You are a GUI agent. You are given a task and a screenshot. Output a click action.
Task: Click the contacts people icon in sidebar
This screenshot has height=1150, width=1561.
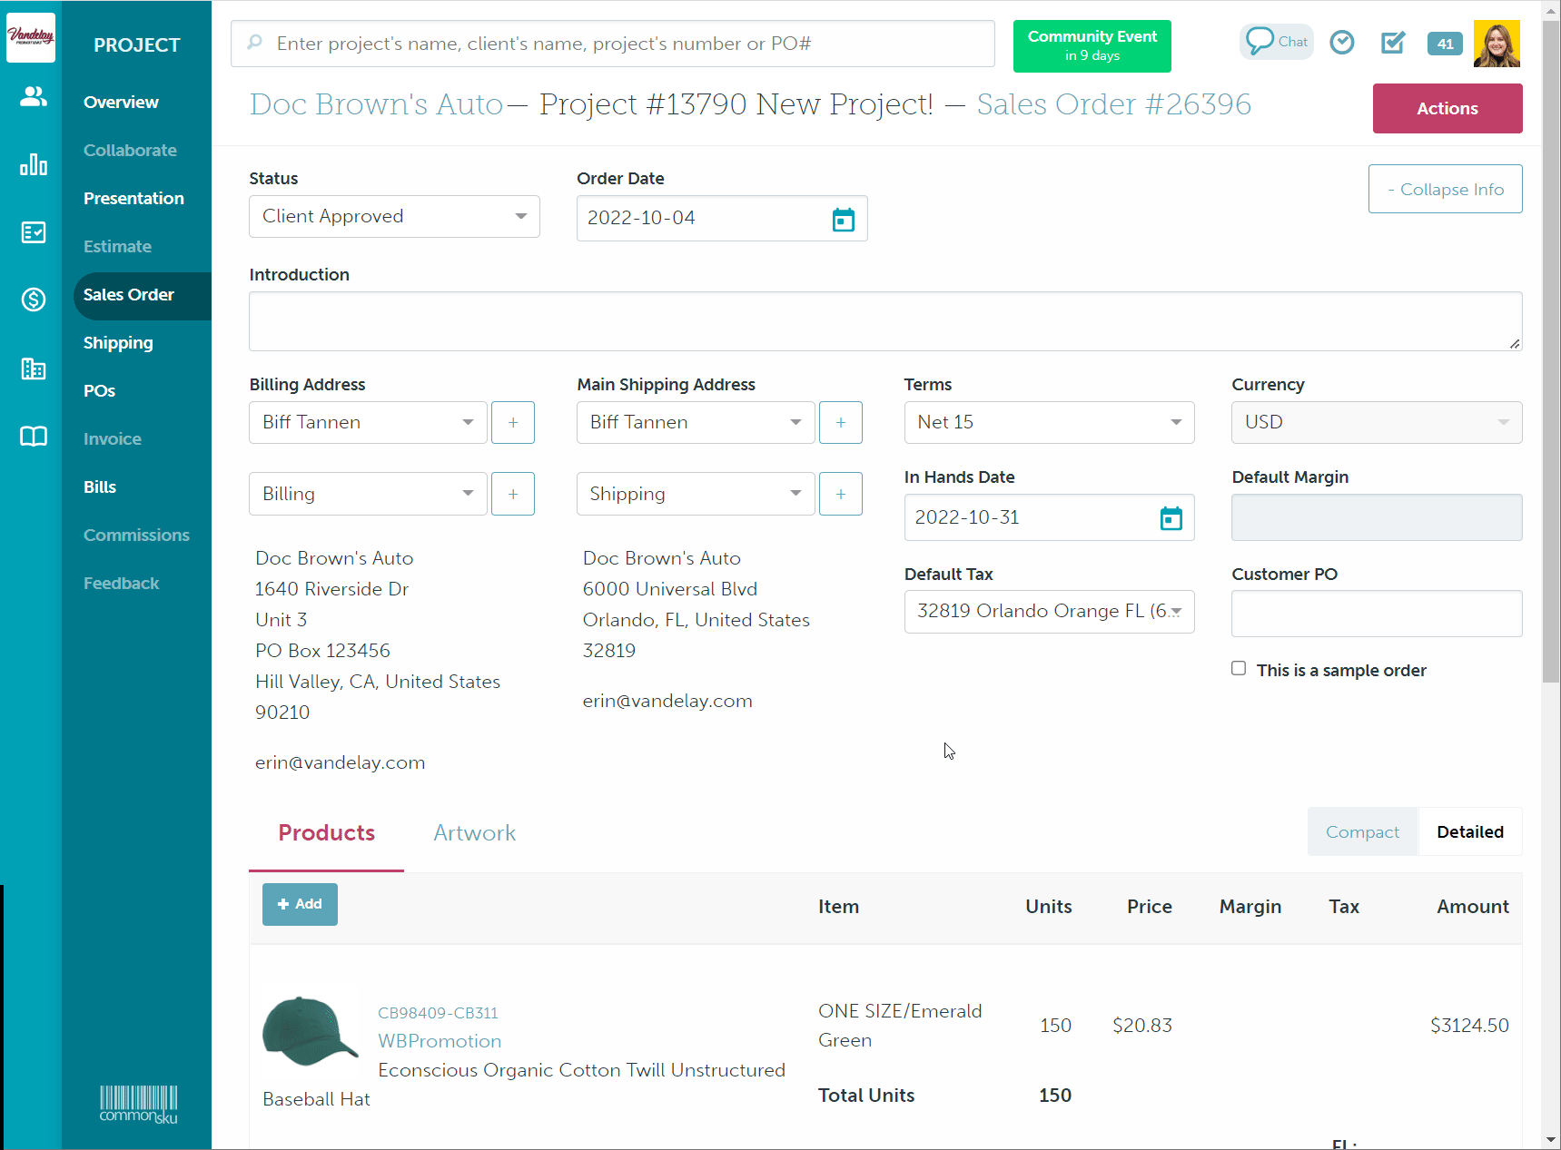(34, 96)
